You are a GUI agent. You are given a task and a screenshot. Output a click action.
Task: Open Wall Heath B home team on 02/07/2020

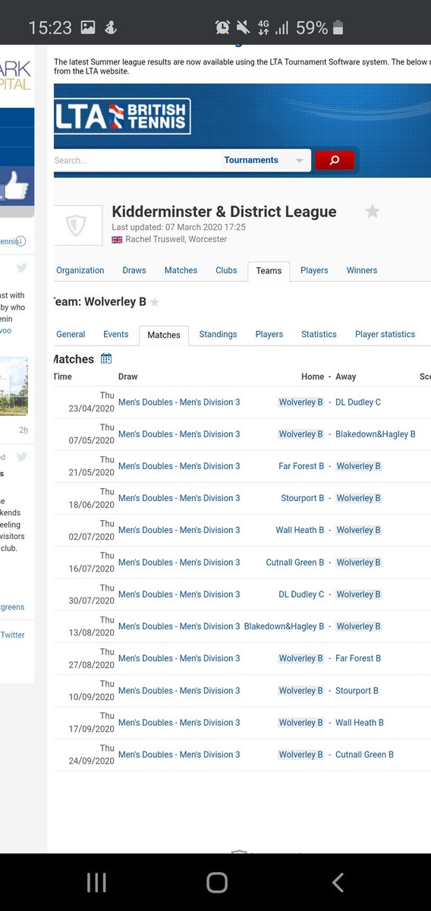click(300, 530)
